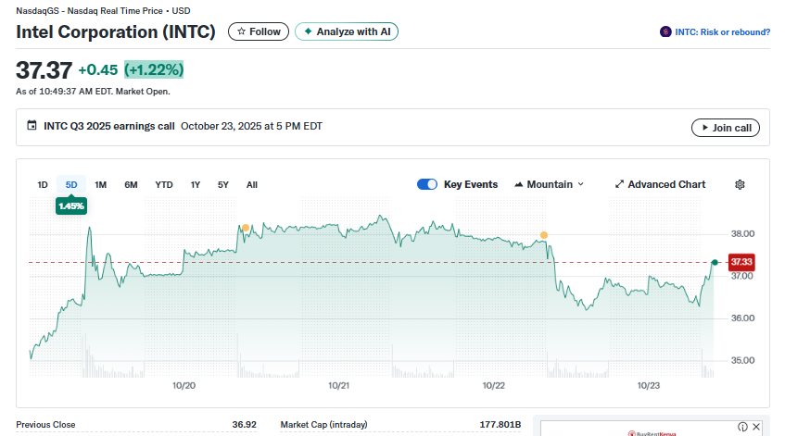Show the YTD chart range

tap(164, 184)
